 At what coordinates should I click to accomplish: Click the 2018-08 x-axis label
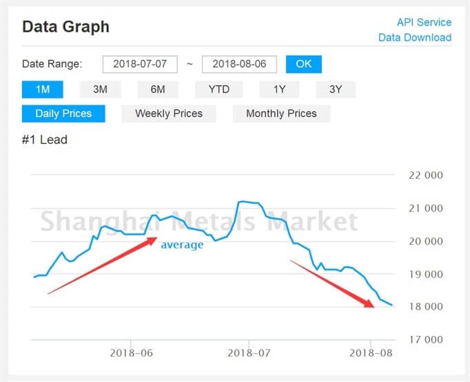(370, 353)
